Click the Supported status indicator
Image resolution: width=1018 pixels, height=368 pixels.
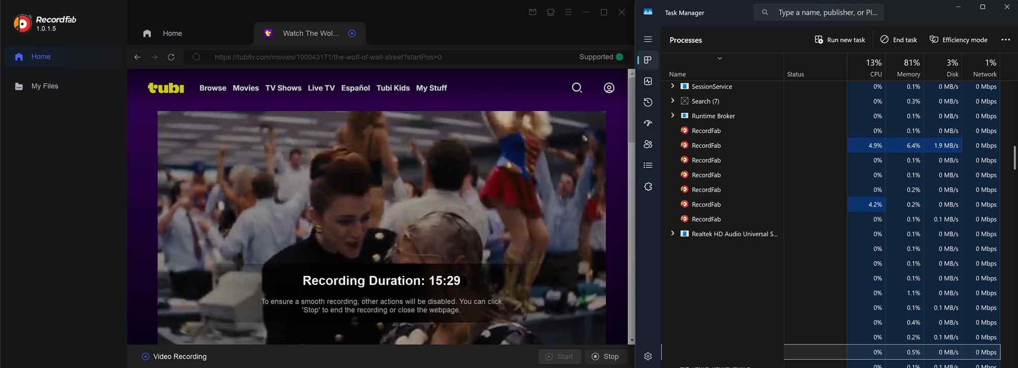tap(601, 57)
